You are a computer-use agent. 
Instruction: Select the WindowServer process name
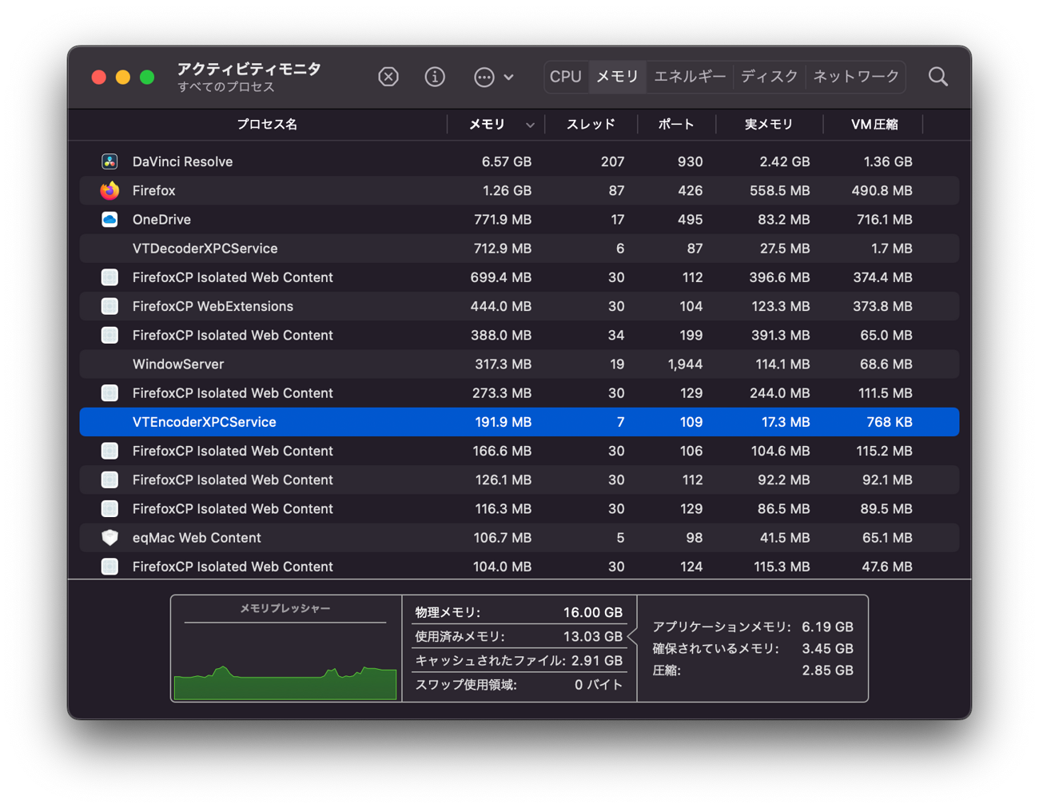pyautogui.click(x=178, y=364)
